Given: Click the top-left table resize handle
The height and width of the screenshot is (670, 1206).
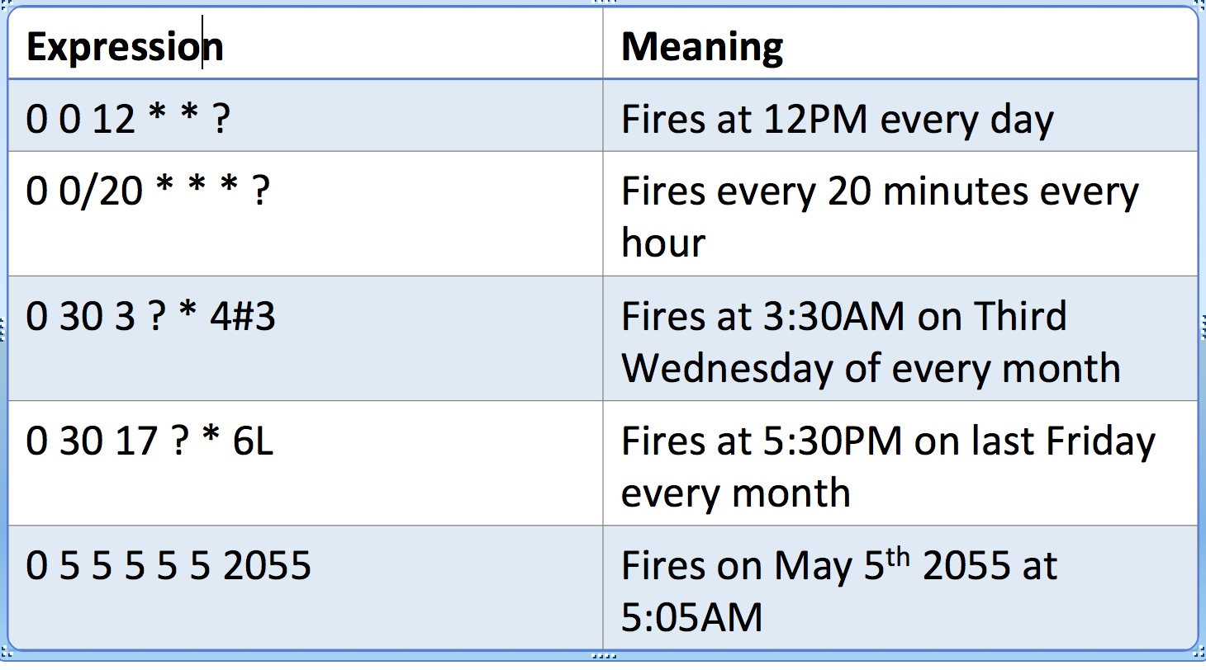Looking at the screenshot, I should tap(3, 3).
